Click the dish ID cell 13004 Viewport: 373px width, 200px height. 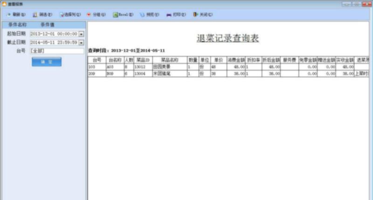(143, 74)
